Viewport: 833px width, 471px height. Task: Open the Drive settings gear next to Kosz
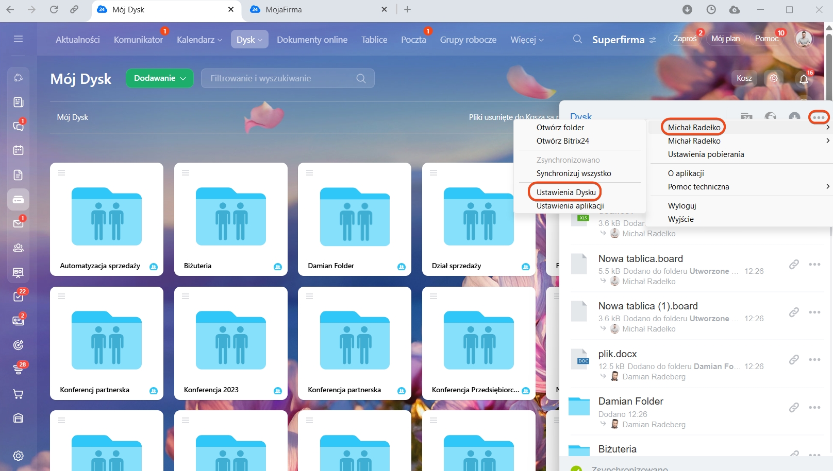[774, 78]
